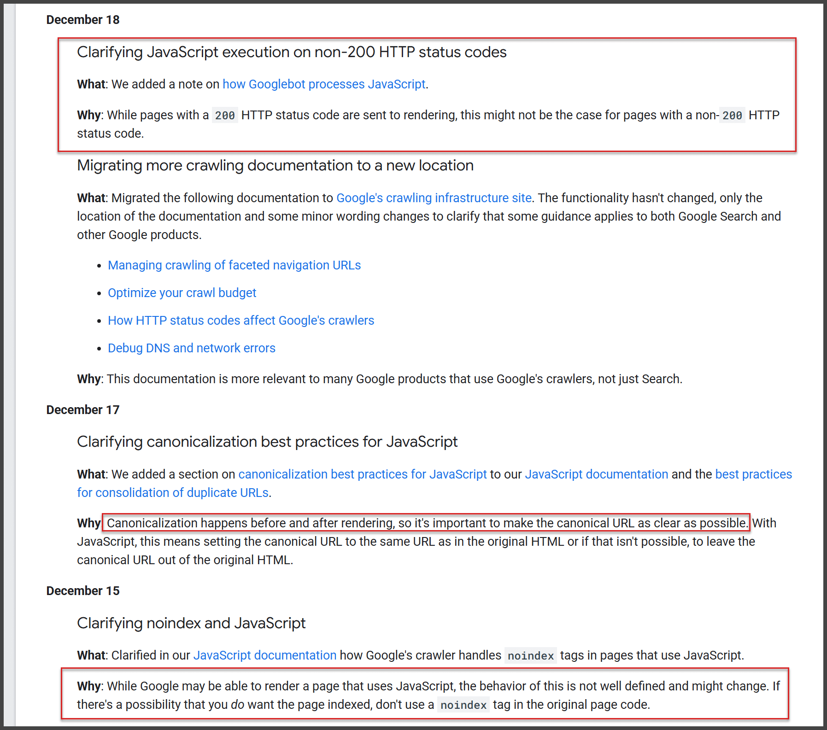Click the 'December 17' date heading

[x=83, y=410]
